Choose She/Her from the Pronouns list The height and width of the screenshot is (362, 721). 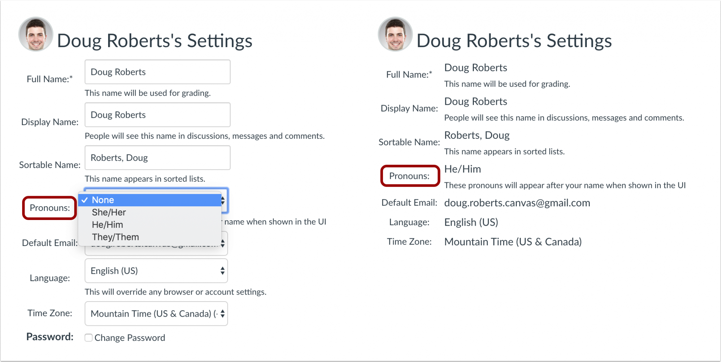pyautogui.click(x=150, y=212)
